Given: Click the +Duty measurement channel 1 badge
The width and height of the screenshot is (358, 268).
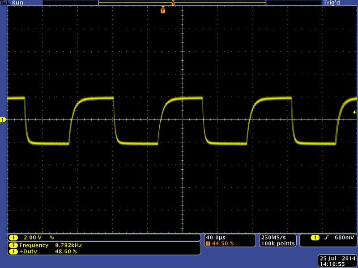Looking at the screenshot, I should point(13,251).
